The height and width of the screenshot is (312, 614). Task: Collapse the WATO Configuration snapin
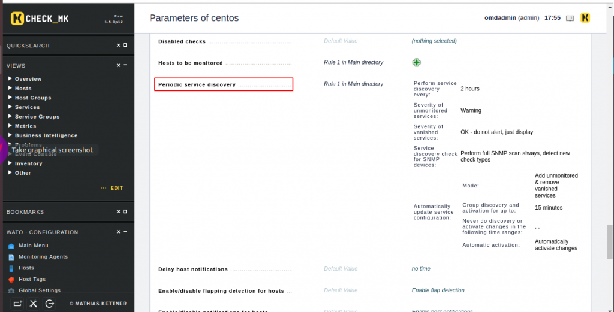[125, 232]
